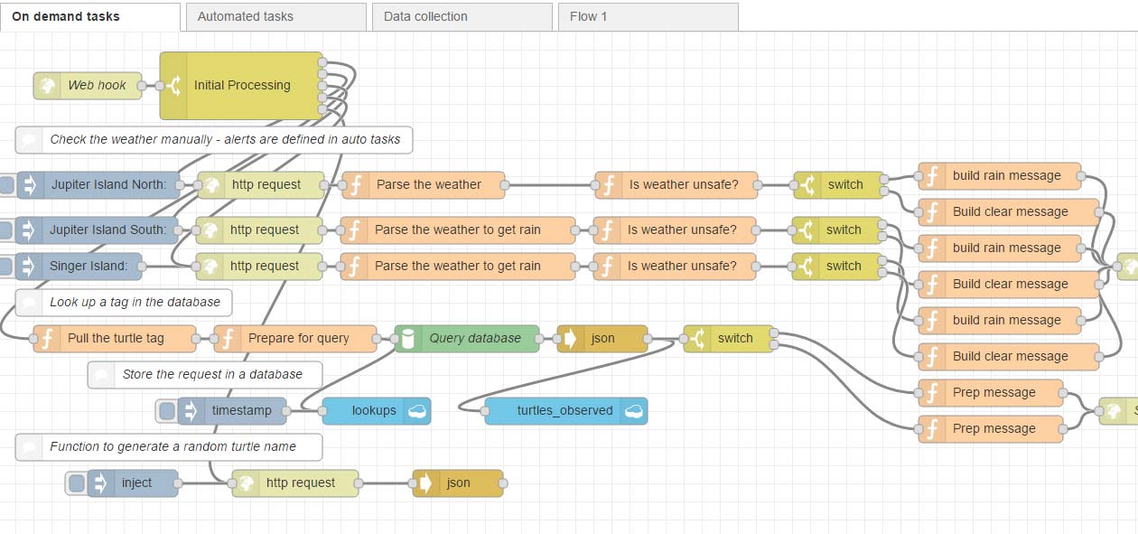Screen dimensions: 1138x534
Task: Trigger the Singer Island inject button
Action: click(x=7, y=267)
